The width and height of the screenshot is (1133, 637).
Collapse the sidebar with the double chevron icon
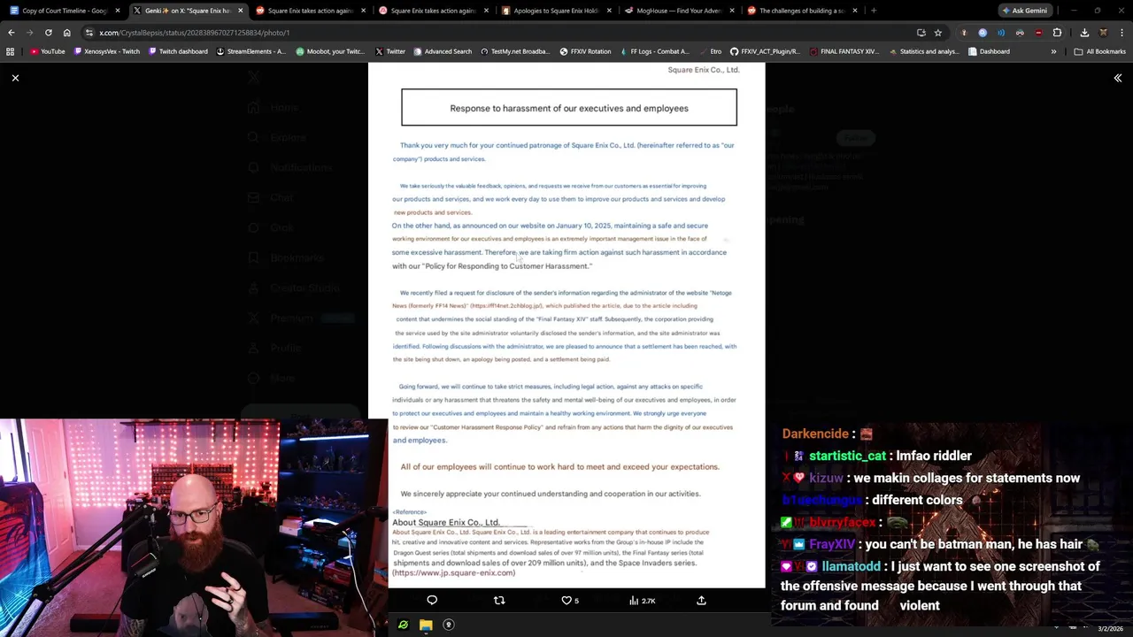pyautogui.click(x=1118, y=78)
